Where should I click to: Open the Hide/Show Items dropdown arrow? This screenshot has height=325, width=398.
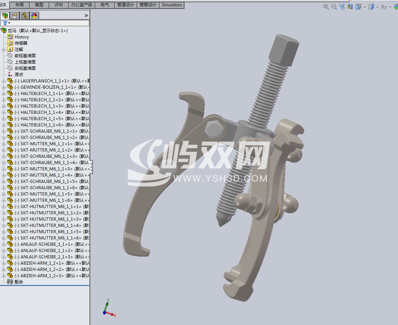tap(390, 7)
